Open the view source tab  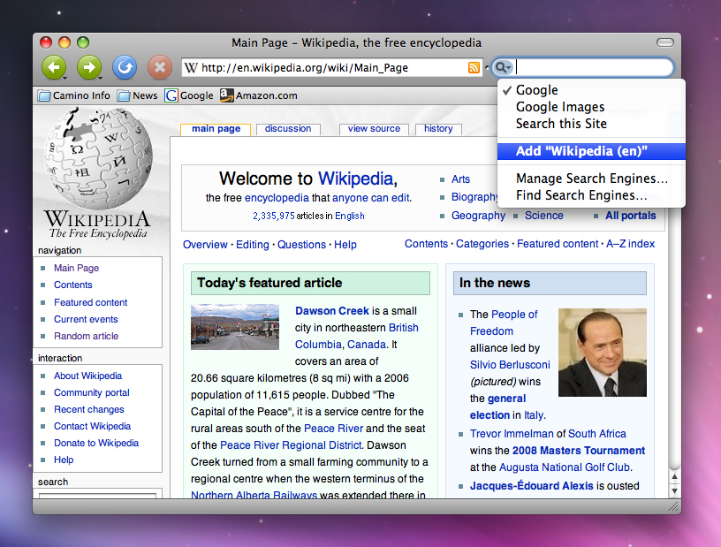click(374, 129)
